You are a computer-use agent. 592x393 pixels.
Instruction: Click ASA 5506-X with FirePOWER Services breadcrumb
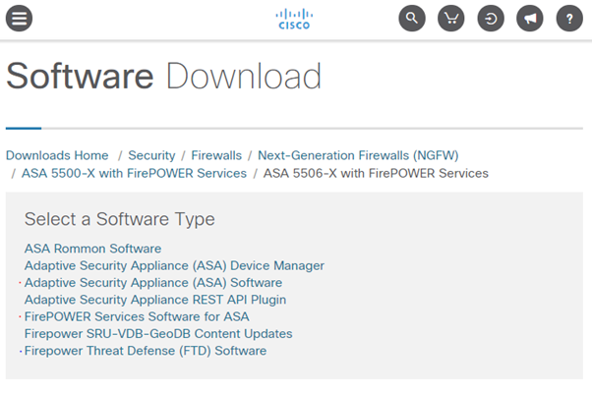(376, 173)
